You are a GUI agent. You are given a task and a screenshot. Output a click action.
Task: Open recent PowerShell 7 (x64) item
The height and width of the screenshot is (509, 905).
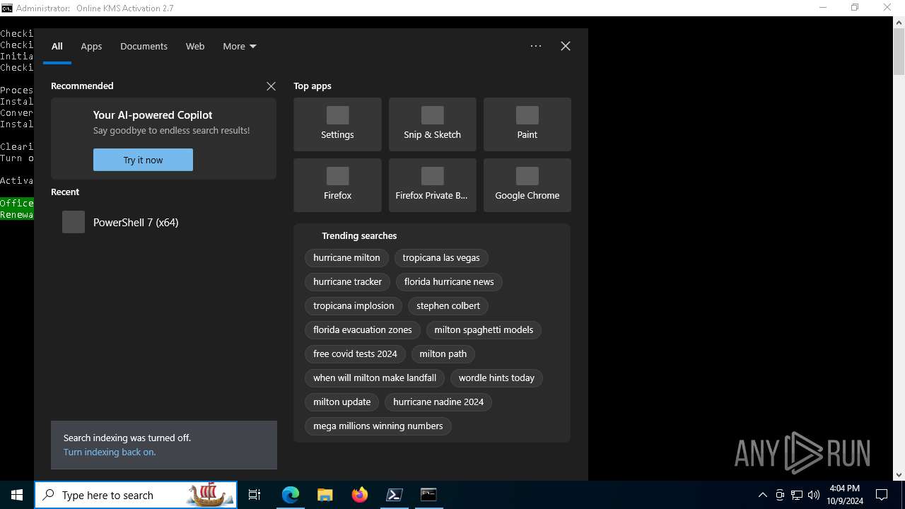click(163, 222)
